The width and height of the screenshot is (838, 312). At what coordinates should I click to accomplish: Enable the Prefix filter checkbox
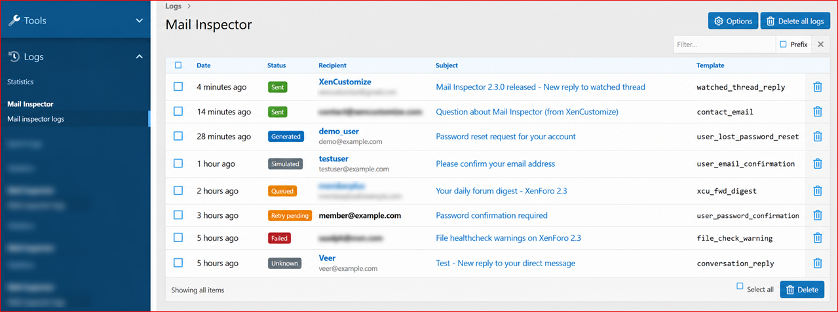784,44
